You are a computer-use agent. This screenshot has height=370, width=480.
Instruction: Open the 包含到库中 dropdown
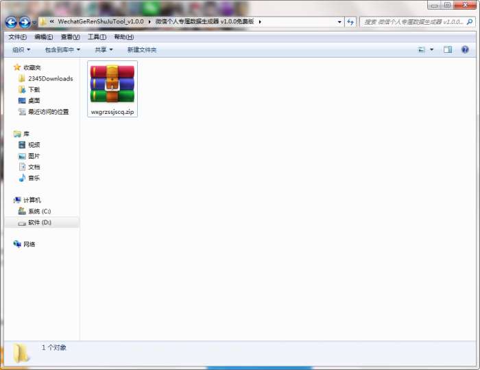pyautogui.click(x=62, y=49)
